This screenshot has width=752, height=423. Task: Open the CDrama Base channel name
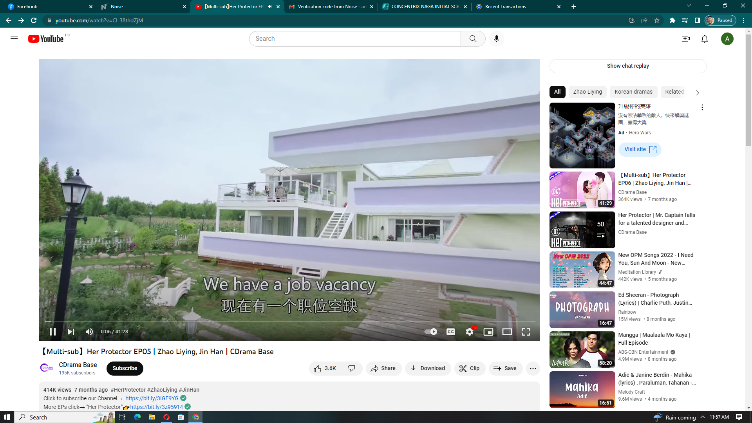(78, 365)
